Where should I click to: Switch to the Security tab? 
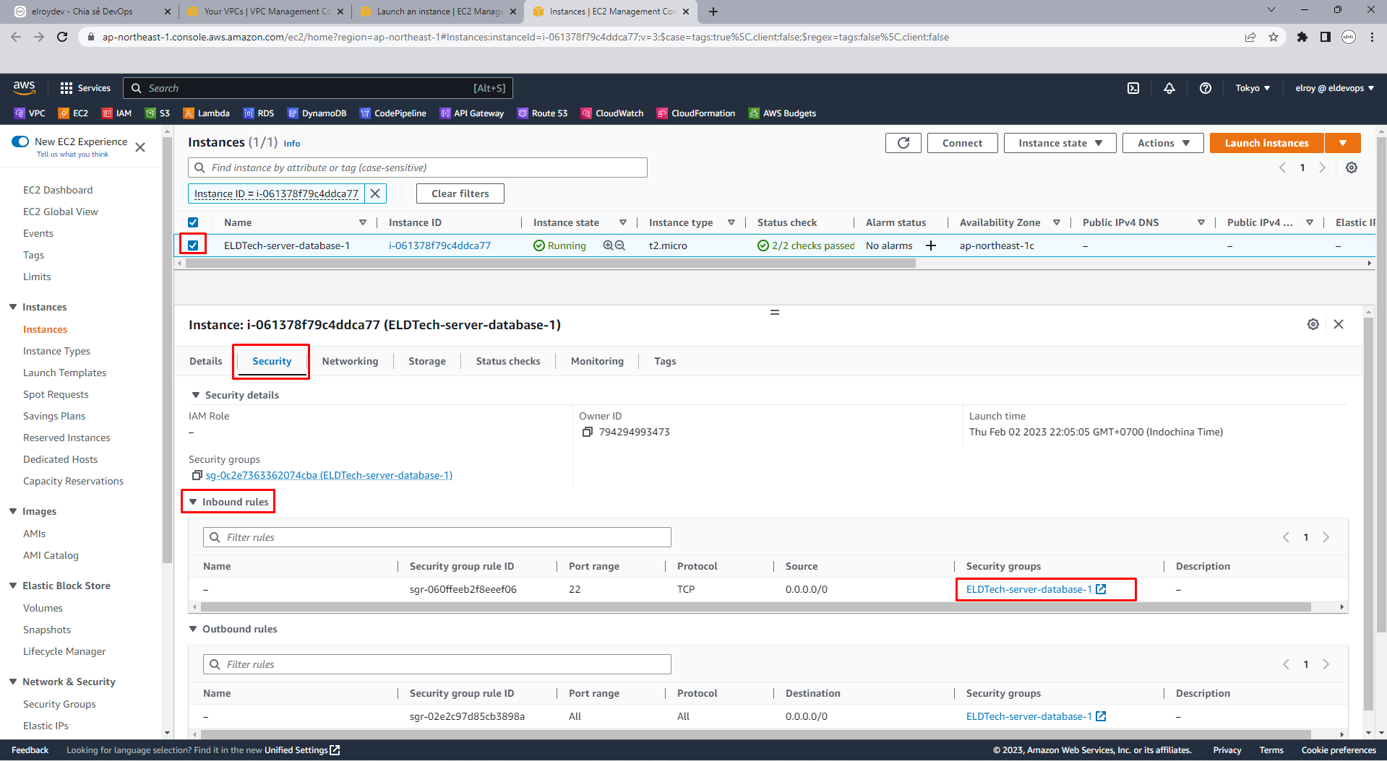tap(272, 361)
